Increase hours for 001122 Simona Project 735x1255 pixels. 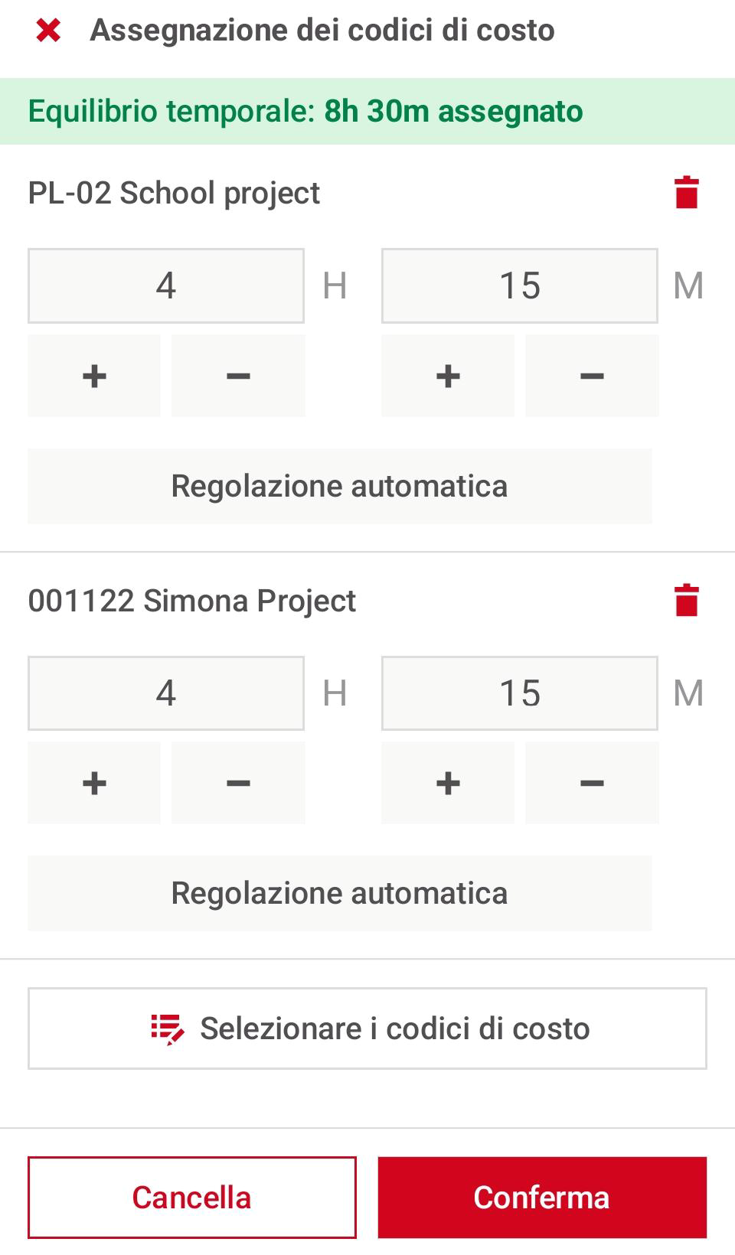click(x=94, y=783)
